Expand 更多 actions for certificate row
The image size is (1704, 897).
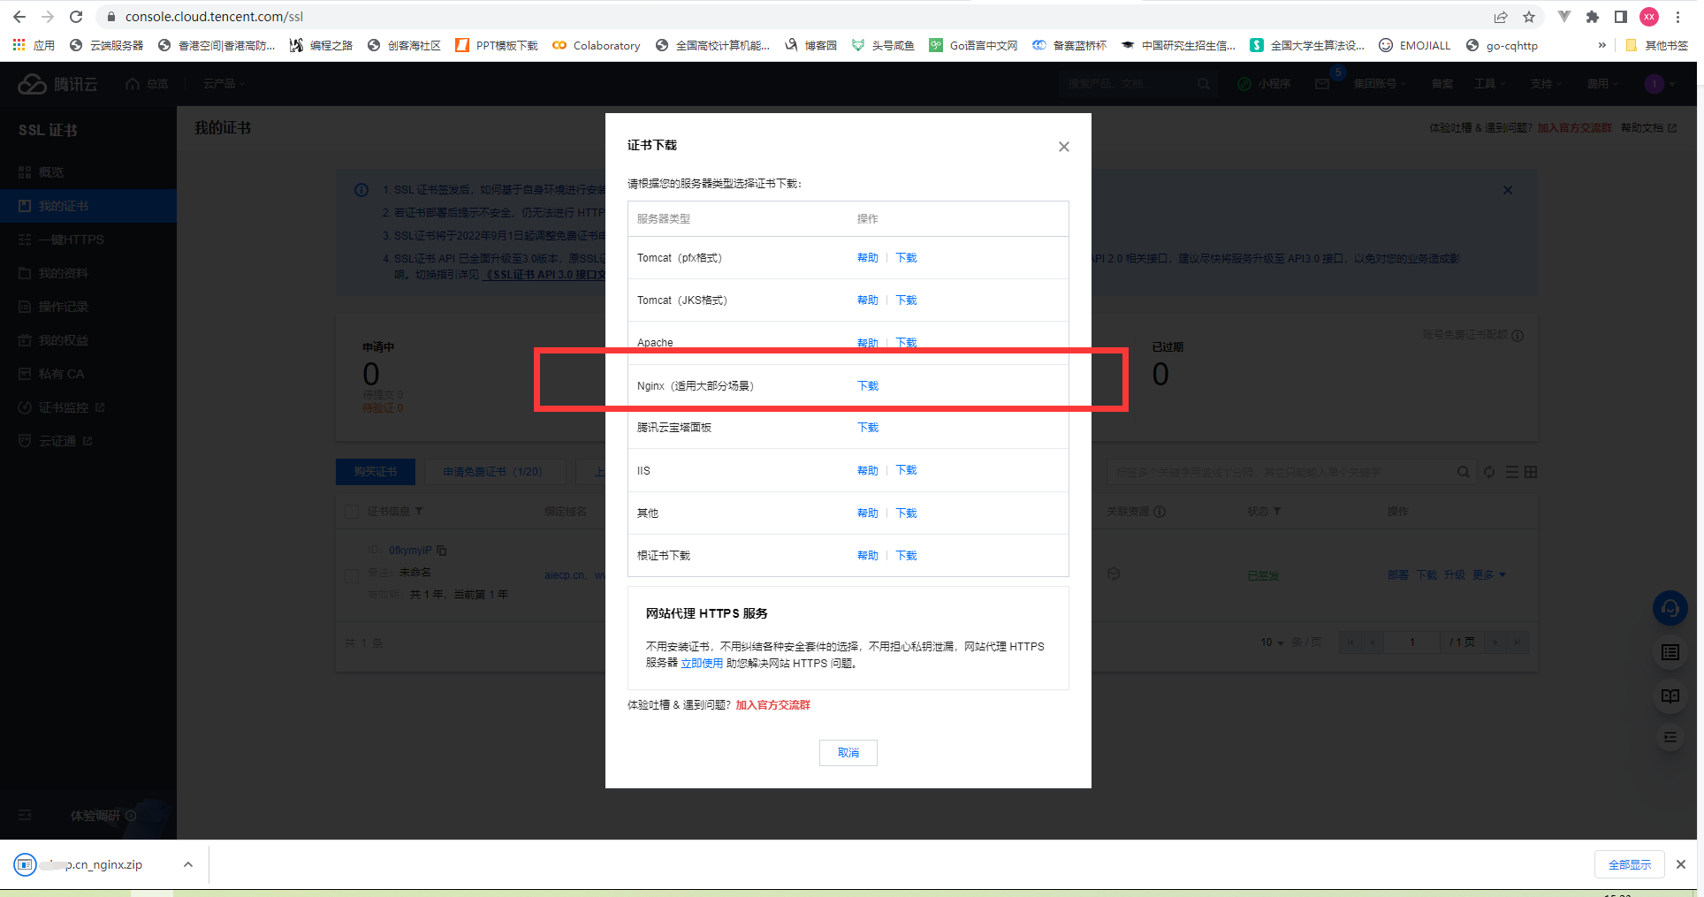(1488, 575)
